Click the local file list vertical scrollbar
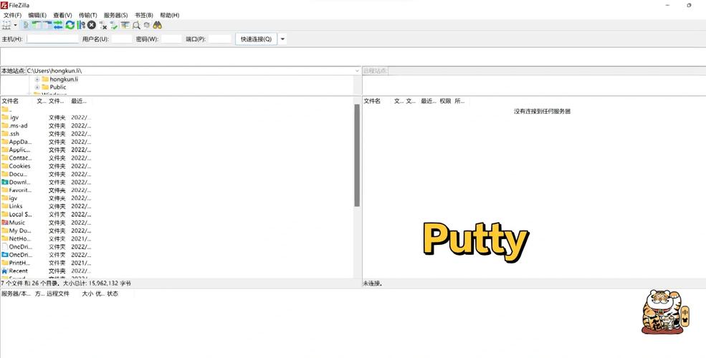 point(357,155)
